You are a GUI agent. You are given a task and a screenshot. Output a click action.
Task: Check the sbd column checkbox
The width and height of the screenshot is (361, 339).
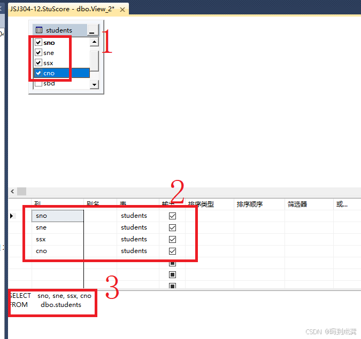point(39,83)
